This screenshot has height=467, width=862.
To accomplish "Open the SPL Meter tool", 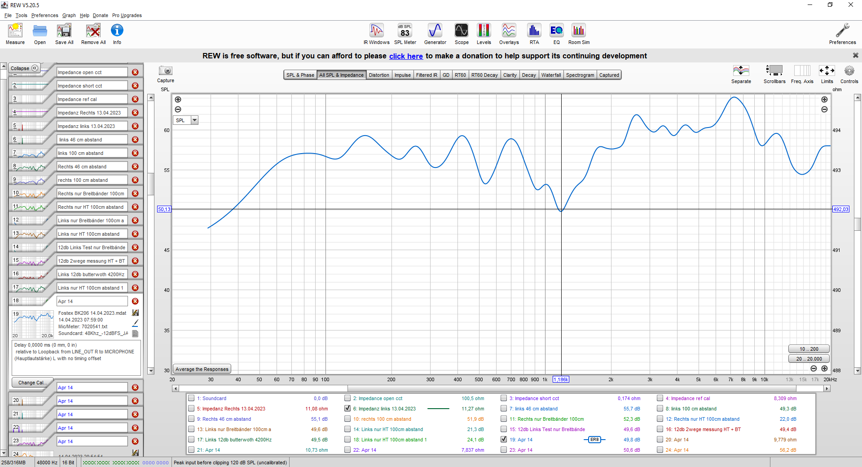I will [405, 34].
